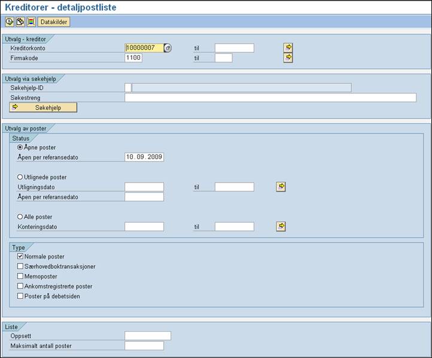
Task: Click the 'Utvalg av poster' group title
Action: coord(26,129)
